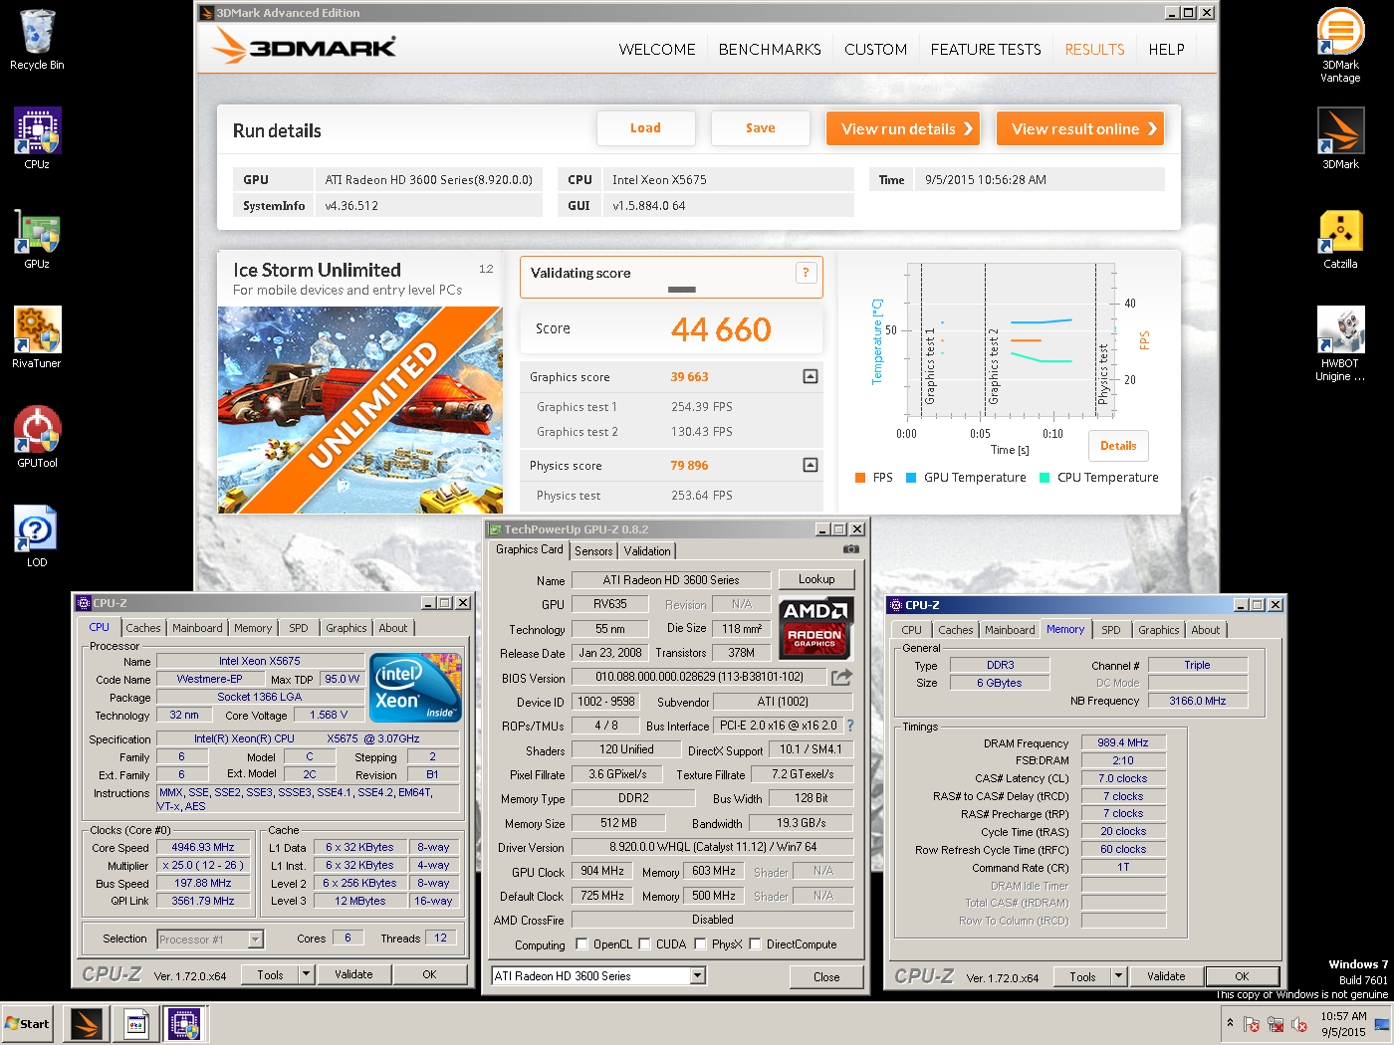The image size is (1394, 1045).
Task: Click Validate button in left CPU-Z
Action: (353, 974)
